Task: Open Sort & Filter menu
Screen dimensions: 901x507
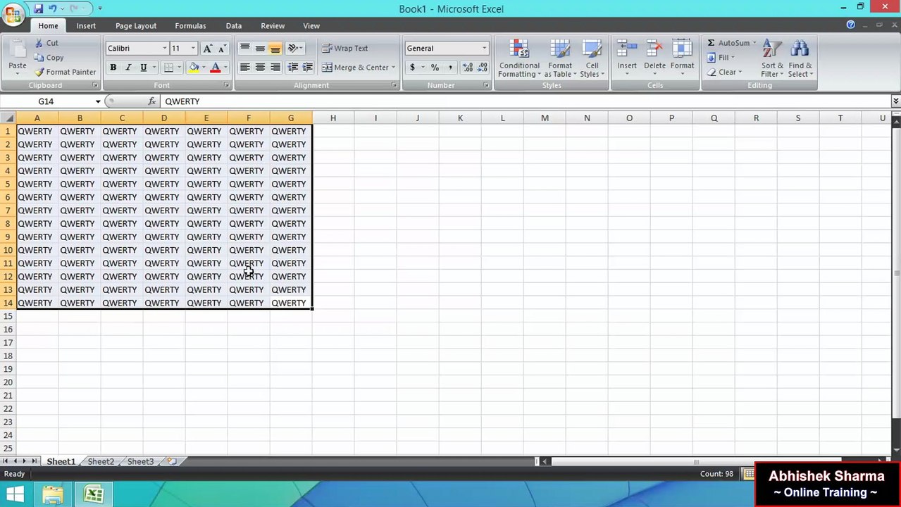Action: coord(772,59)
